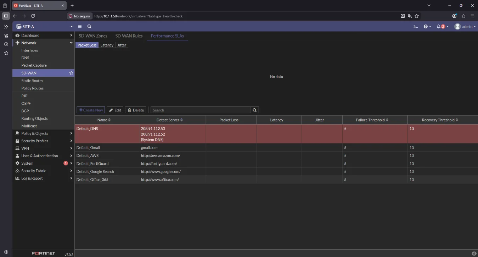This screenshot has height=257, width=478.
Task: Open the SITE-A VDOM dropdown
Action: click(x=44, y=27)
